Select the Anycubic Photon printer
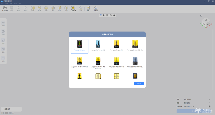The width and height of the screenshot is (215, 115). [80, 46]
